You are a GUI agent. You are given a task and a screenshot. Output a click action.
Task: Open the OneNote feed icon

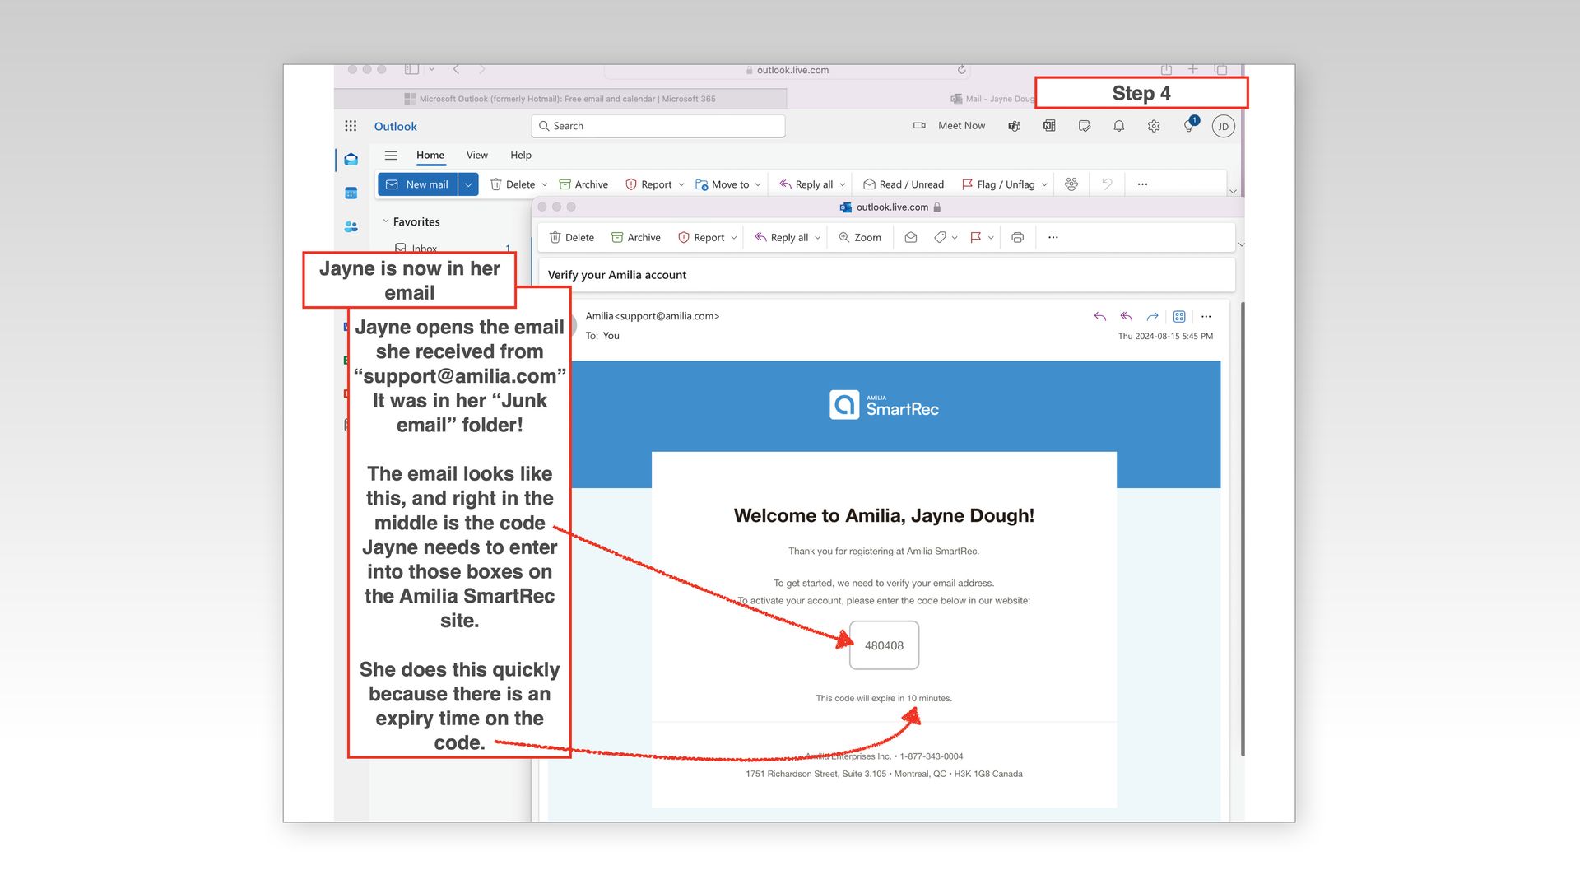(x=1049, y=126)
